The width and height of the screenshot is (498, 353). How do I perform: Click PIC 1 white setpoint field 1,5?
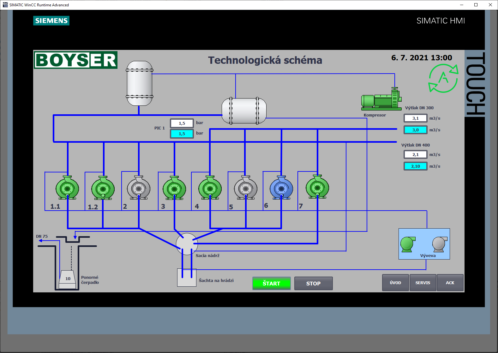182,123
